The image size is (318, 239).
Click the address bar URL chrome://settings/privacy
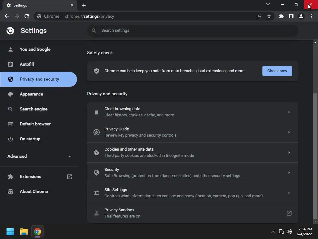click(x=89, y=16)
